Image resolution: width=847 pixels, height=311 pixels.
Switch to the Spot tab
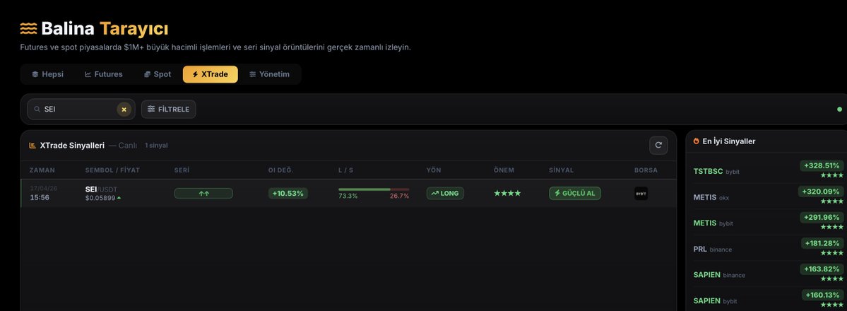[x=158, y=74]
